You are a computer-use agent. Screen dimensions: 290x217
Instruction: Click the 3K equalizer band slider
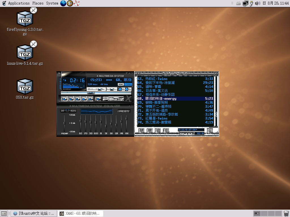pyautogui.click(x=106, y=123)
